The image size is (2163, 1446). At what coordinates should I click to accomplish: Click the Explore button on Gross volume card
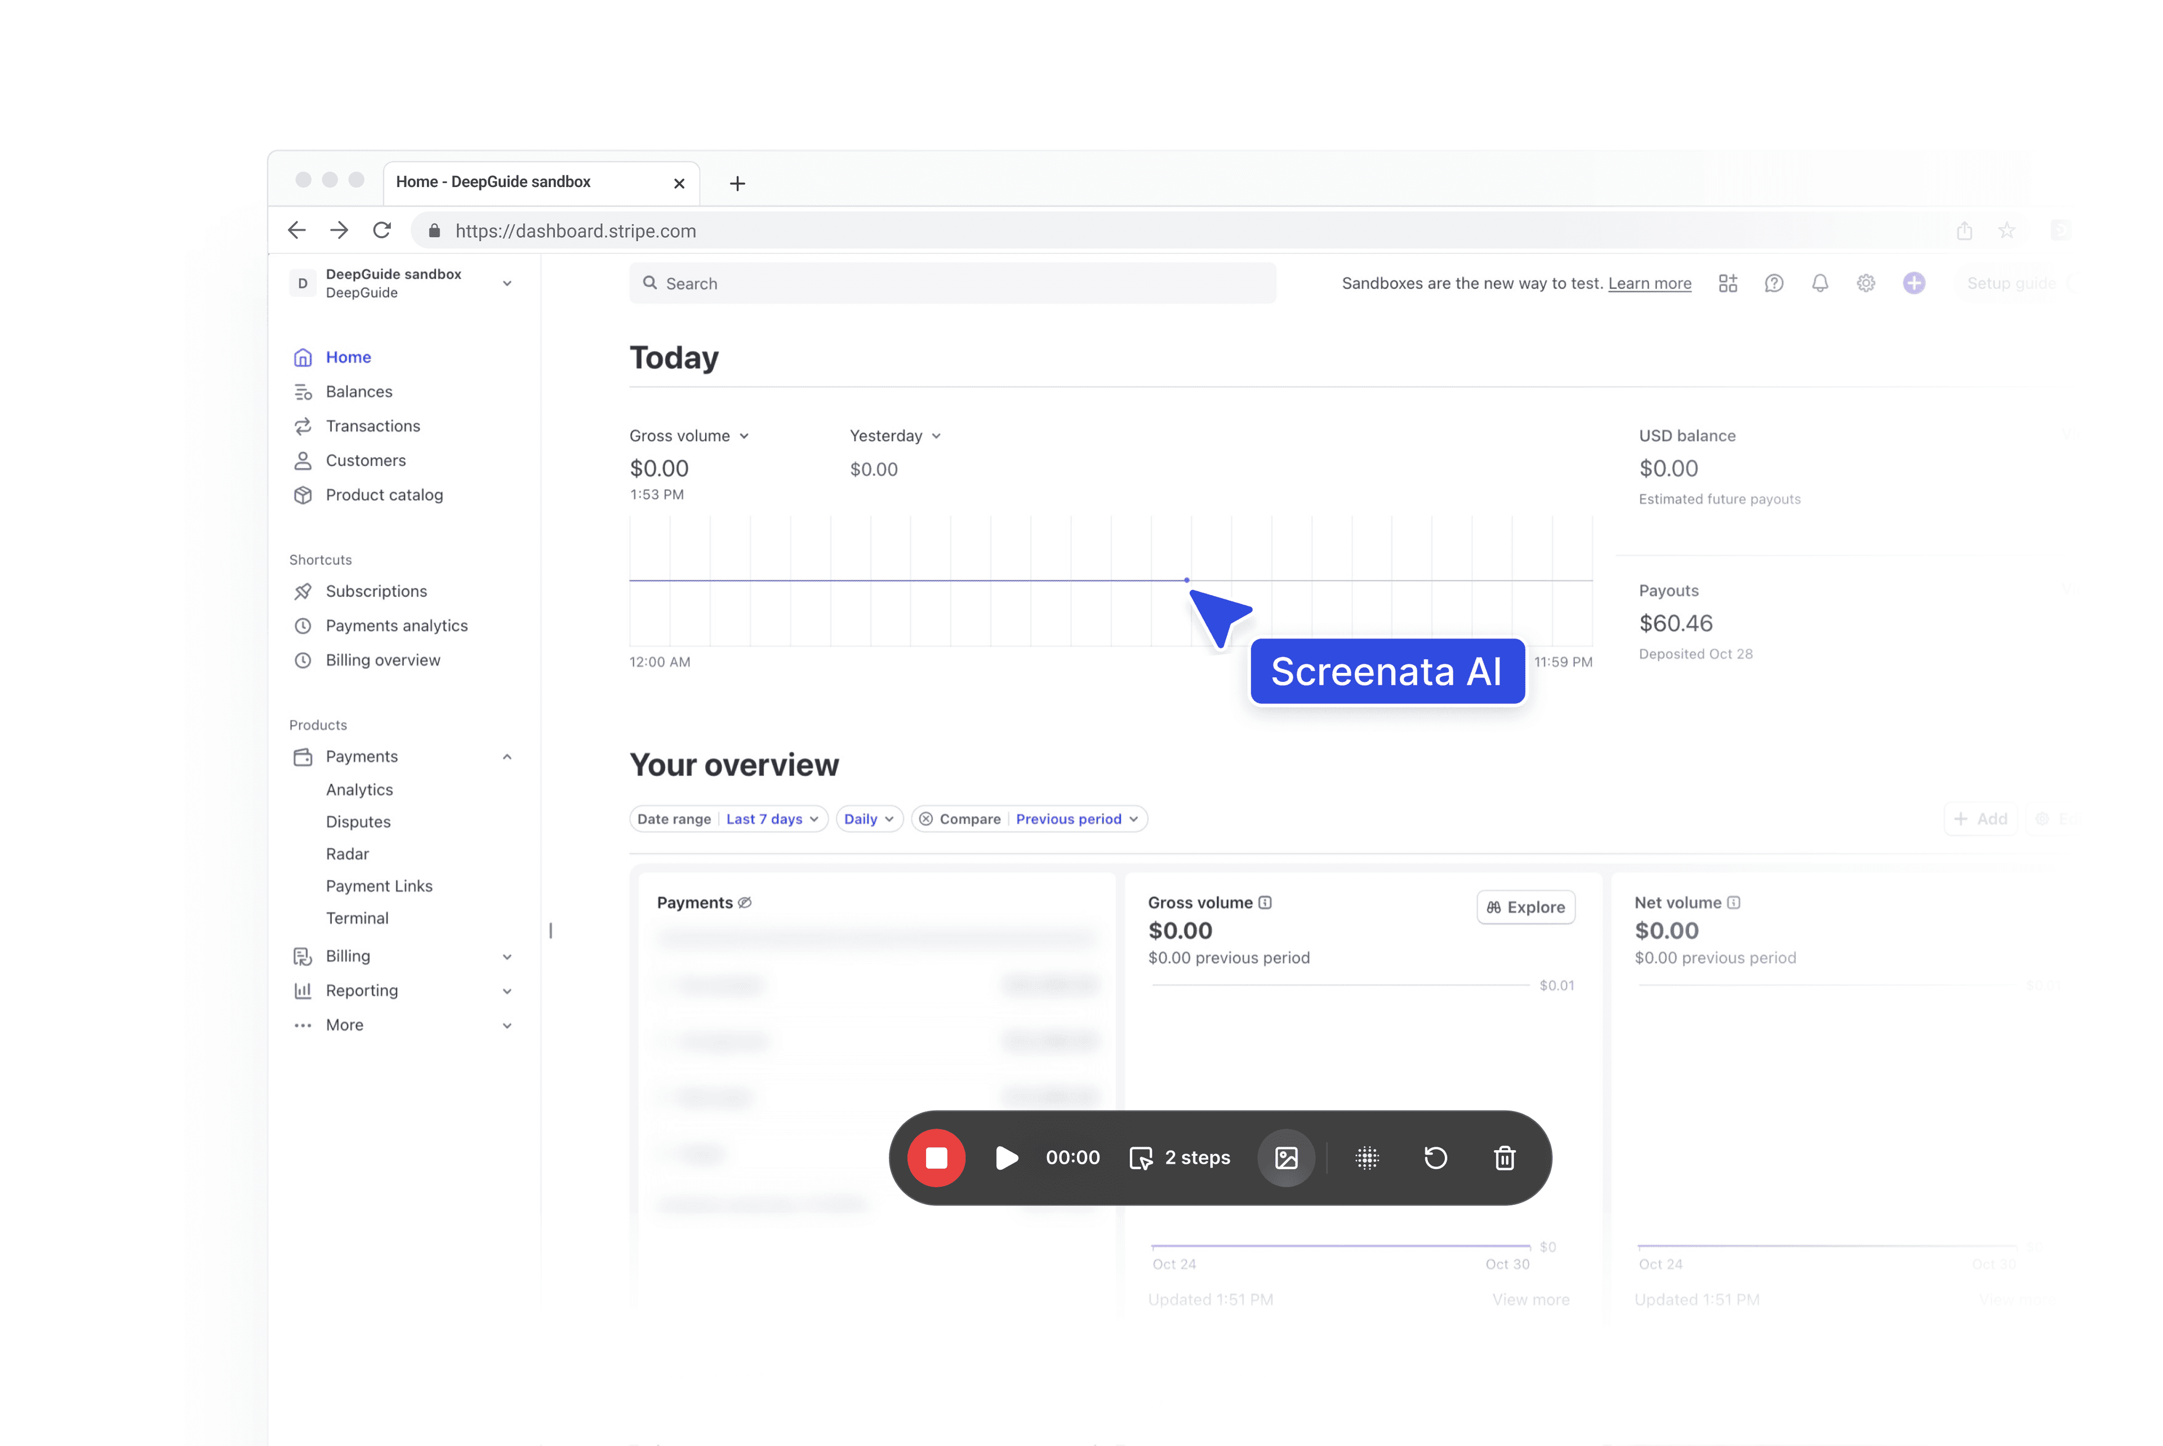(x=1525, y=907)
